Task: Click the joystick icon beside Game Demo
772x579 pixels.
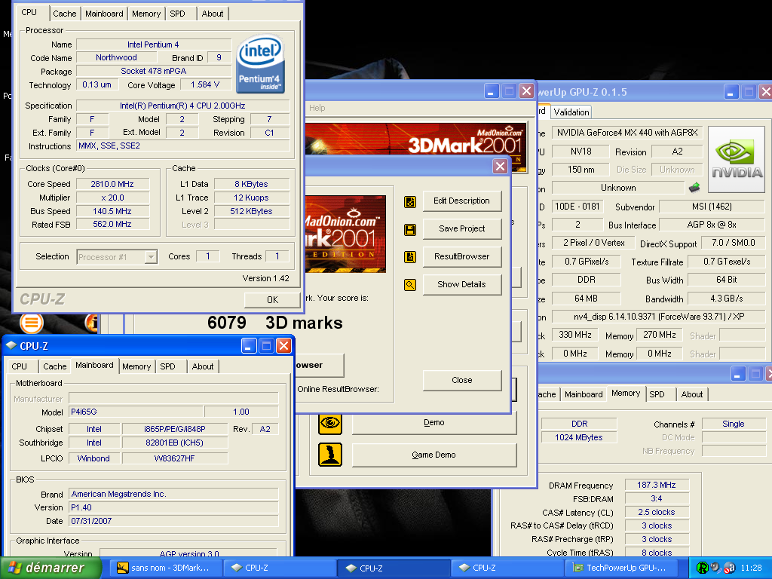Action: coord(330,455)
